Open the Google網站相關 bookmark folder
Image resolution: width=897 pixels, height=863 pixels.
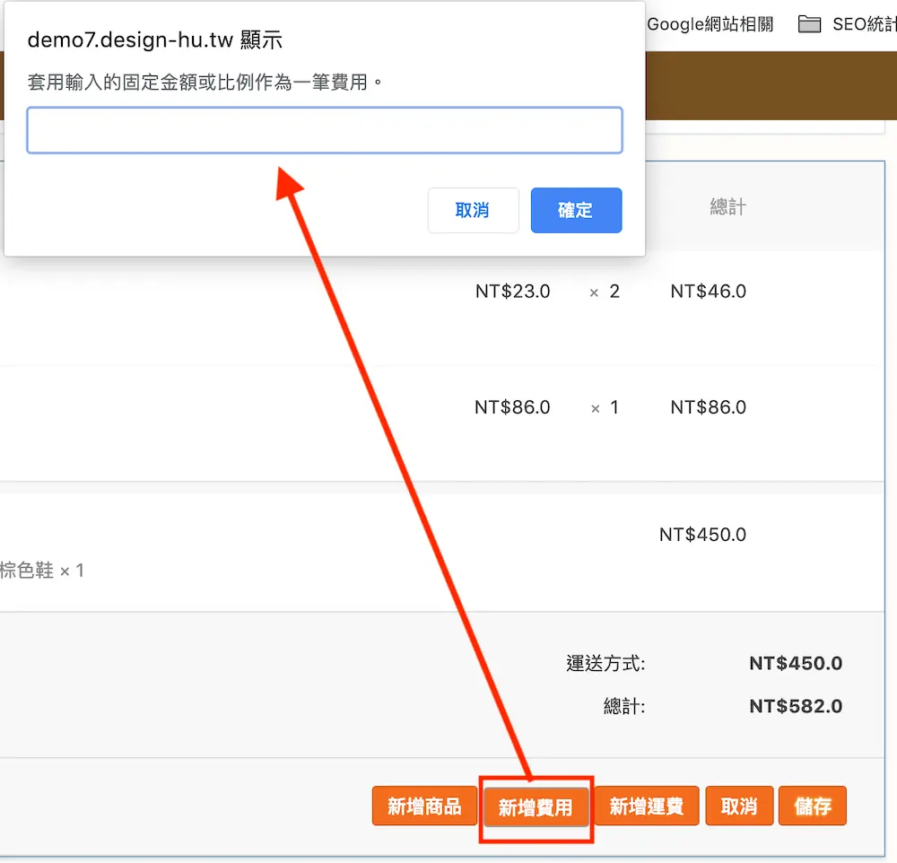click(710, 24)
